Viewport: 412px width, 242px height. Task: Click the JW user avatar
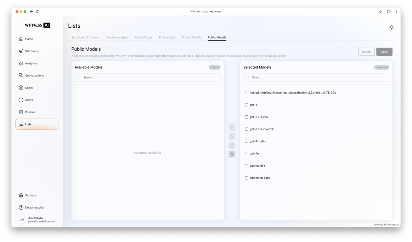(x=22, y=220)
